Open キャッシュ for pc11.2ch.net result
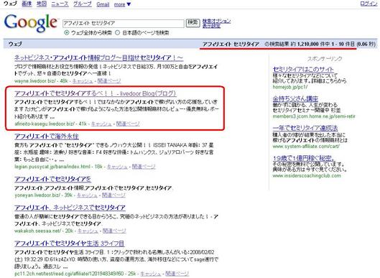Image resolution: width=380 pixels, height=278 pixels. pyautogui.click(x=151, y=274)
